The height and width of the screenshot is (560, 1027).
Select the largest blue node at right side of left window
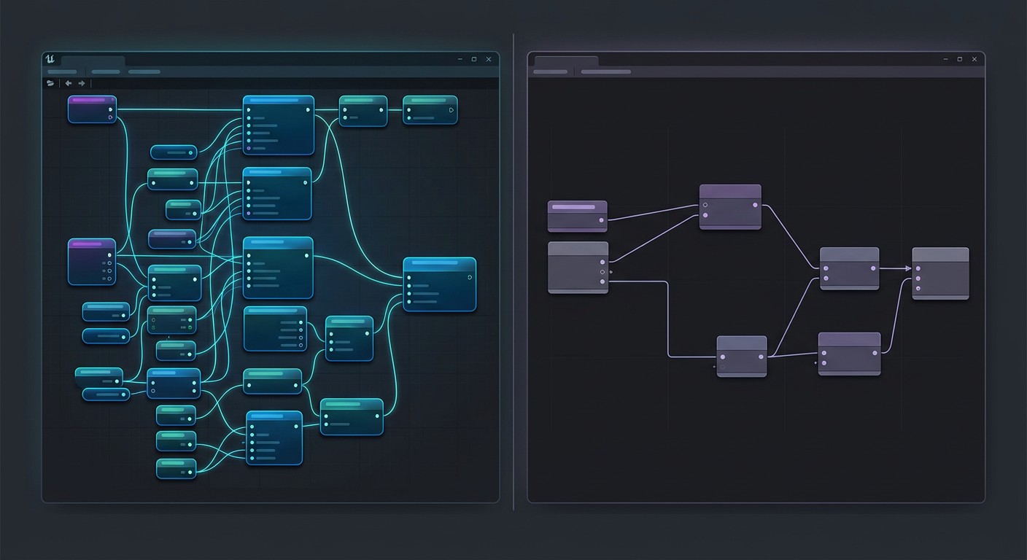click(439, 284)
